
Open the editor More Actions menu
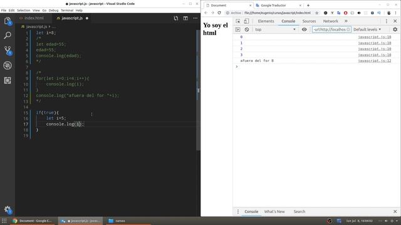(x=195, y=18)
